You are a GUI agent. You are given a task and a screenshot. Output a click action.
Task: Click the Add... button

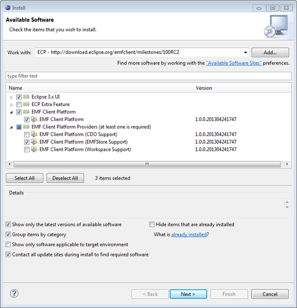(x=270, y=53)
